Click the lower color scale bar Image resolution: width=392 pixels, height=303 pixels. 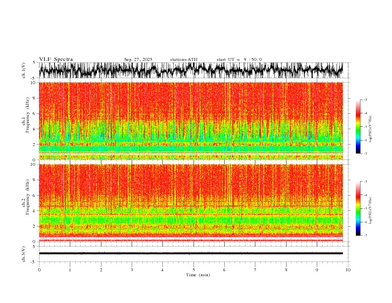(358, 208)
